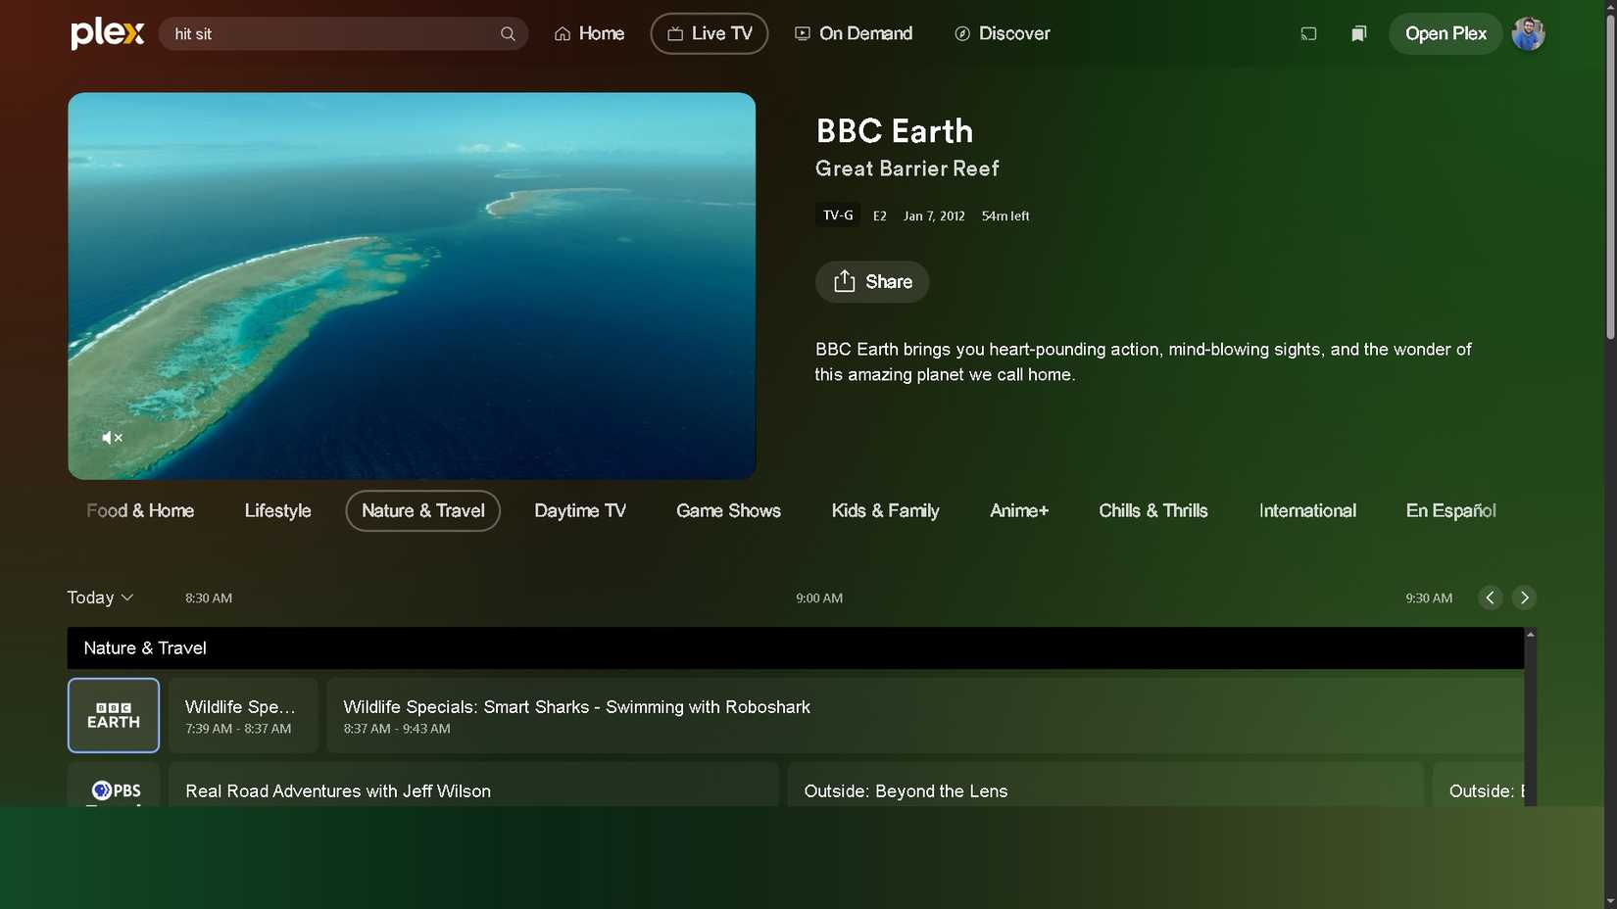Advance guide time with right chevron
Viewport: 1617px width, 909px height.
point(1525,597)
